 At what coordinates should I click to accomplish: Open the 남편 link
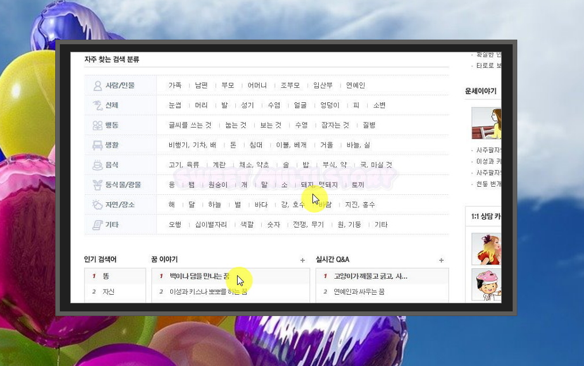pyautogui.click(x=201, y=85)
